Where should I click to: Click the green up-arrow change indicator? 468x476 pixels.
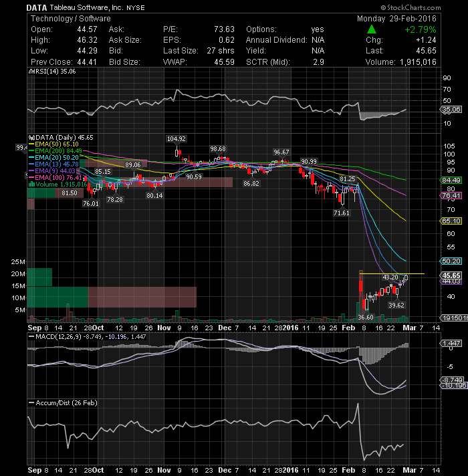372,29
